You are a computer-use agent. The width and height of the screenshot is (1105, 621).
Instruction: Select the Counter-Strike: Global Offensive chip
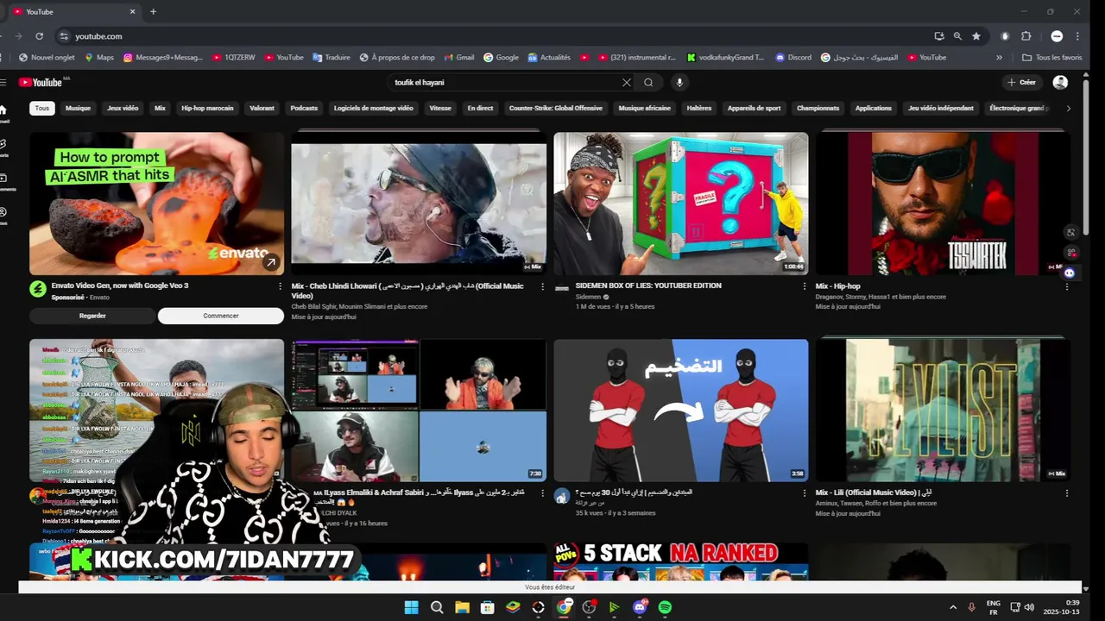(555, 108)
